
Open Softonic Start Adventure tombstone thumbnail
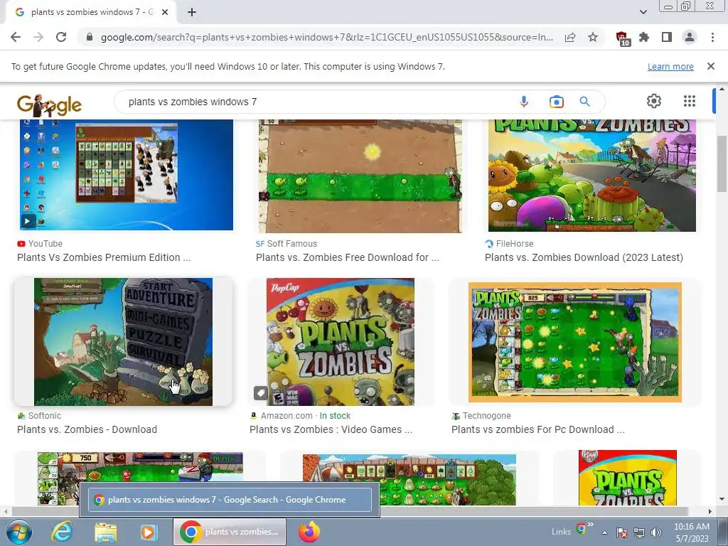point(123,342)
